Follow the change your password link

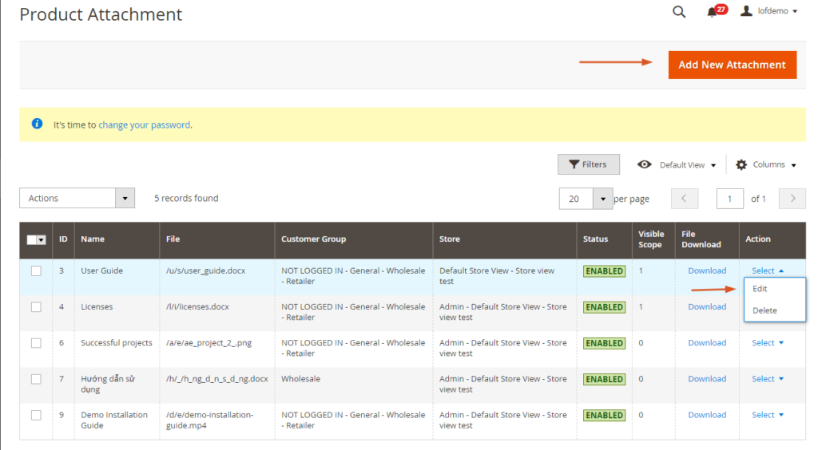tap(144, 125)
